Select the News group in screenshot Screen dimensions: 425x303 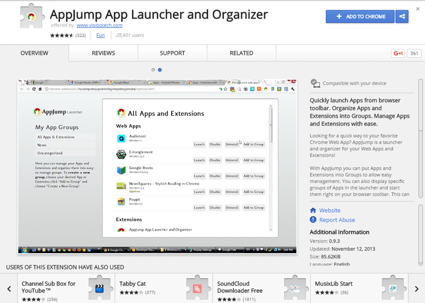(x=65, y=145)
